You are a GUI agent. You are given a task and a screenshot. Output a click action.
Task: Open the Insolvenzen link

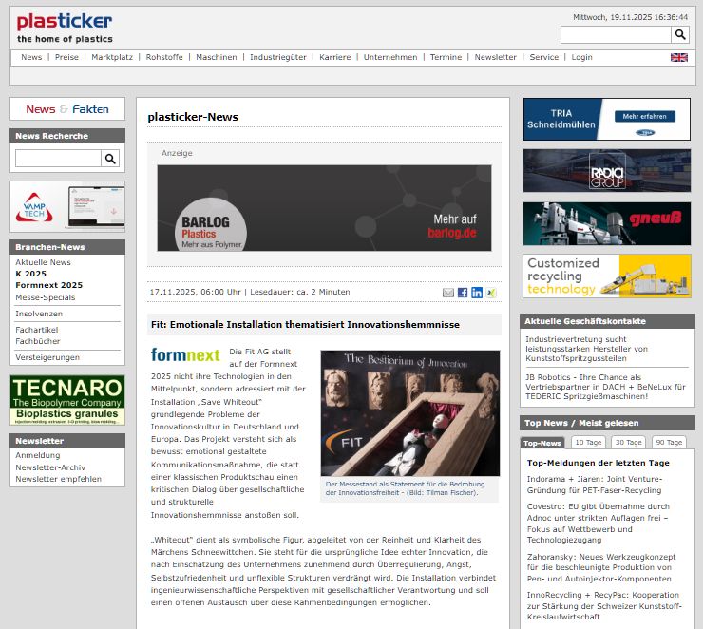pyautogui.click(x=39, y=314)
